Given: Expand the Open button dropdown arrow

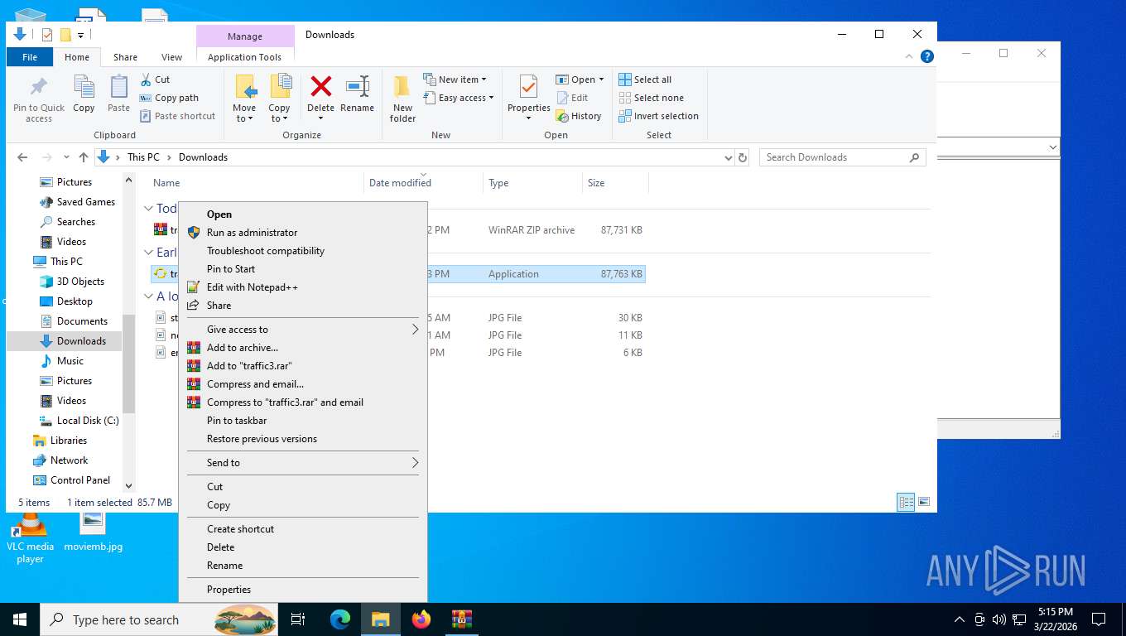Looking at the screenshot, I should click(601, 79).
